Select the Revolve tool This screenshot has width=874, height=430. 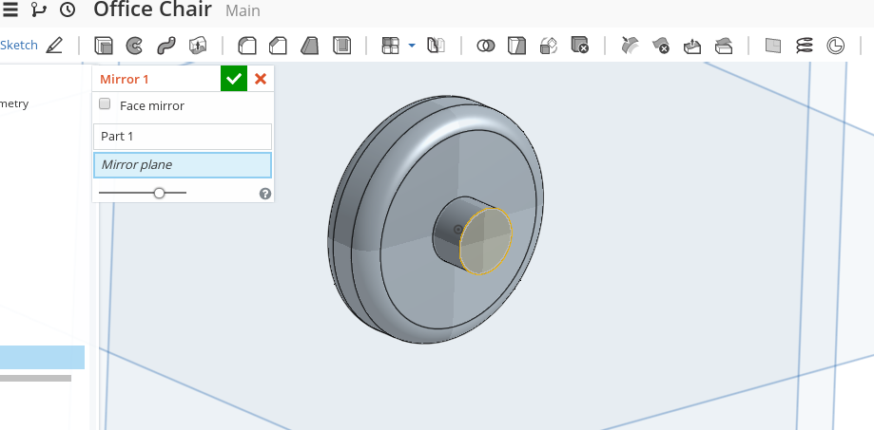(x=134, y=46)
